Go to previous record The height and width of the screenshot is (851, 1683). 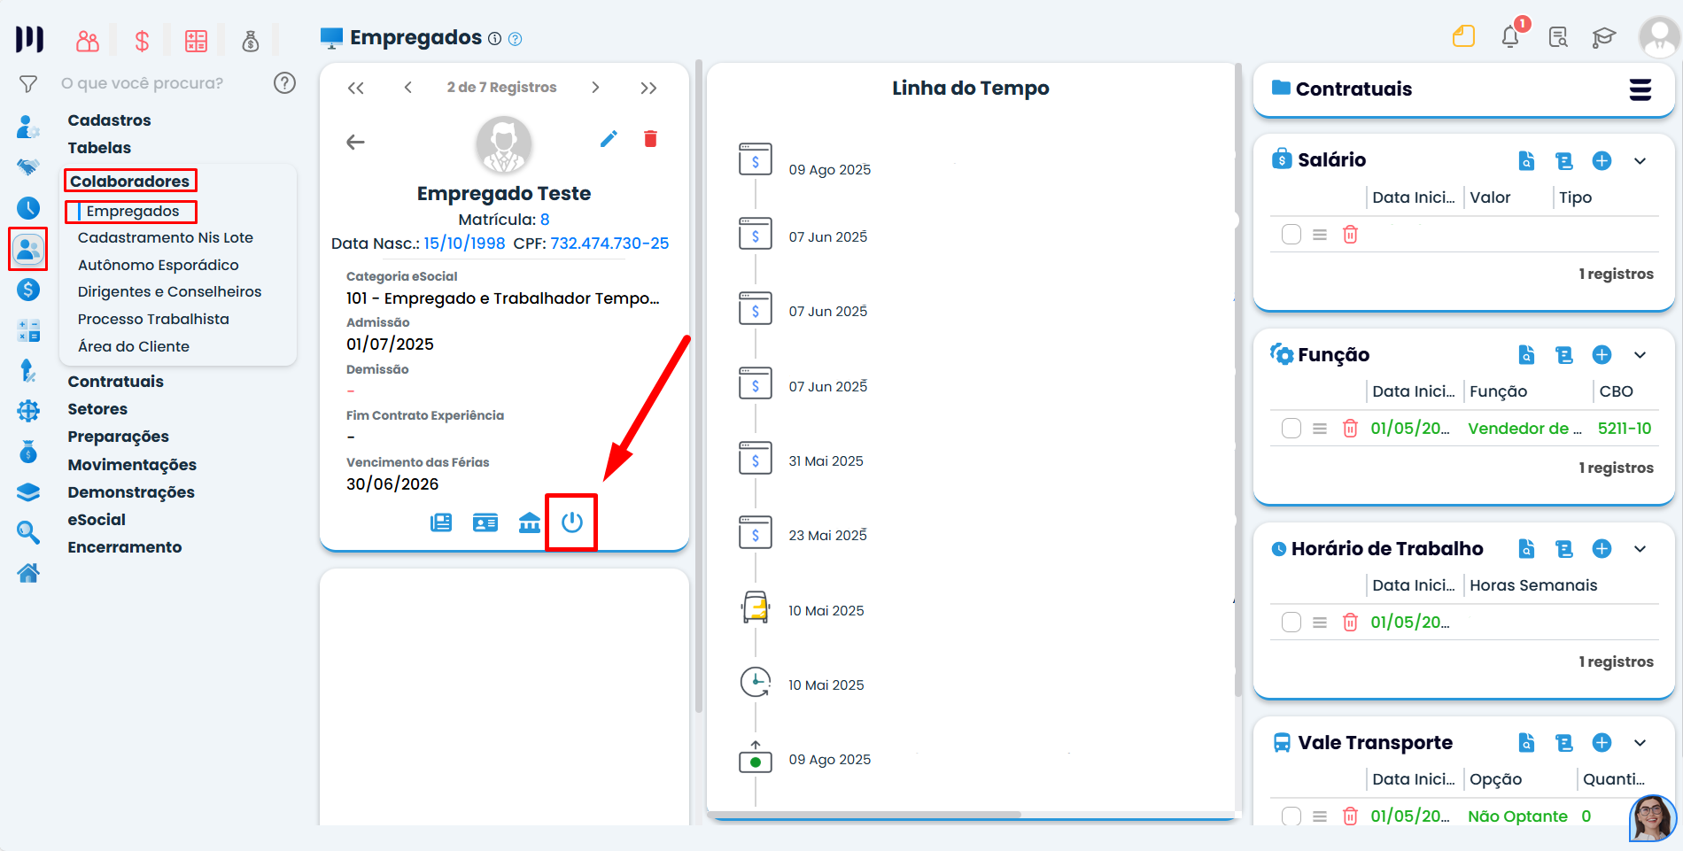click(407, 88)
